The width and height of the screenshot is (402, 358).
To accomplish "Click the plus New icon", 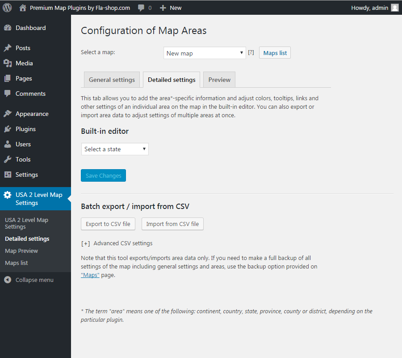I will point(163,8).
